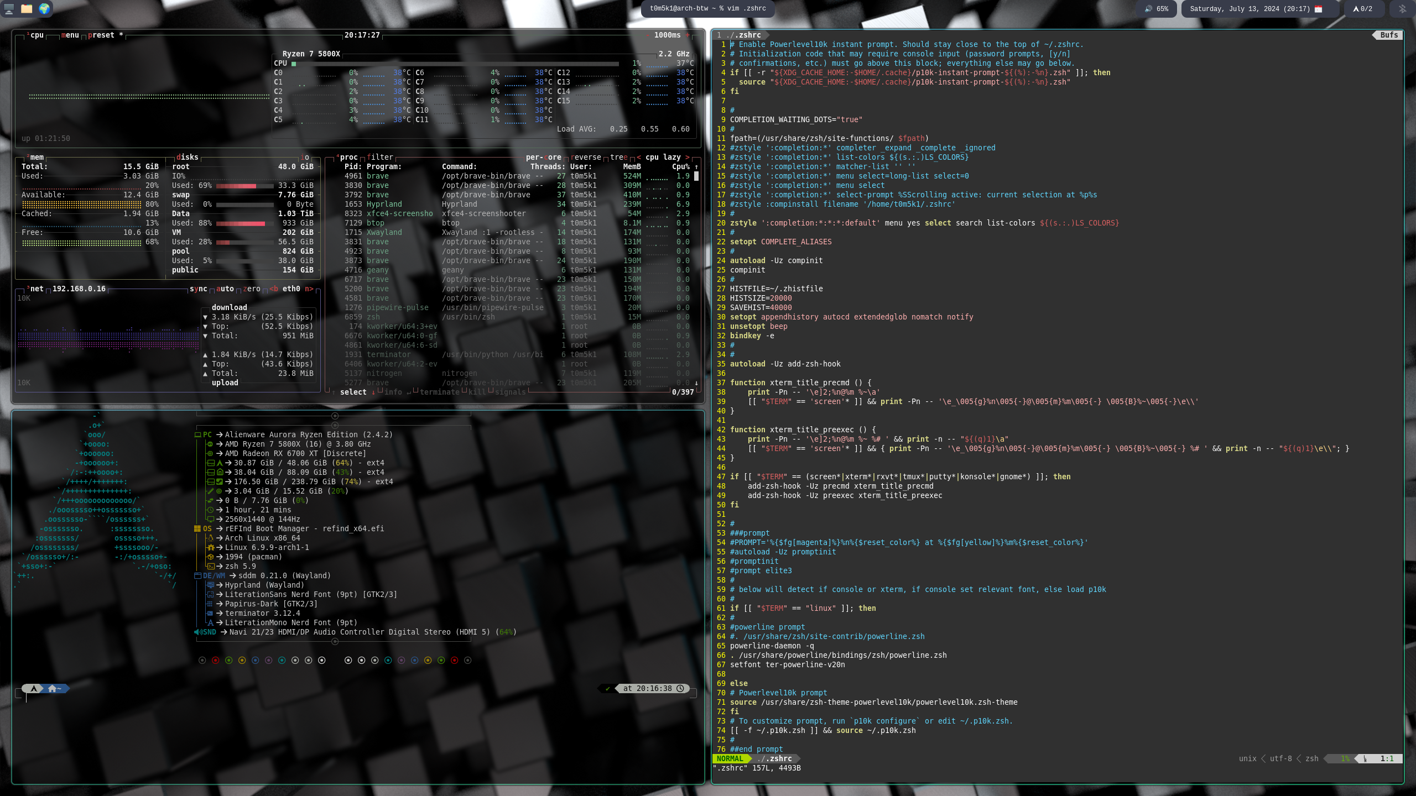Open Bufs buffer list in vim
1416x796 pixels.
(1388, 35)
